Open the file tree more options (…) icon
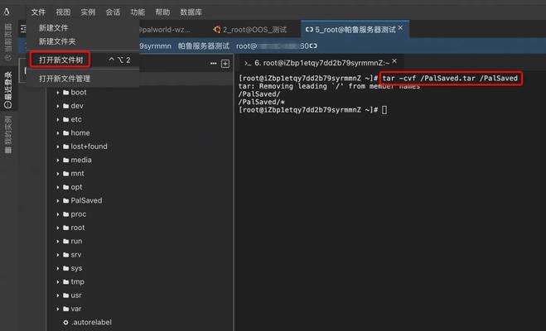 (x=214, y=64)
